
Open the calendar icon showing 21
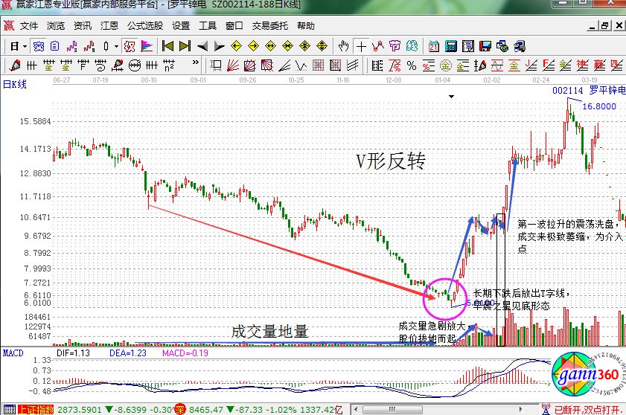click(432, 46)
